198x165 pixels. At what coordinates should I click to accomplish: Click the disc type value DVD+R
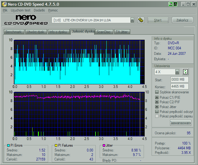pyautogui.click(x=173, y=43)
